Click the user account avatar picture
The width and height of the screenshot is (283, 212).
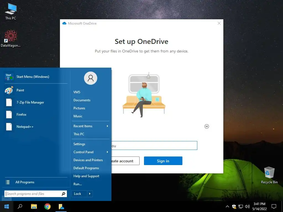[x=91, y=78]
